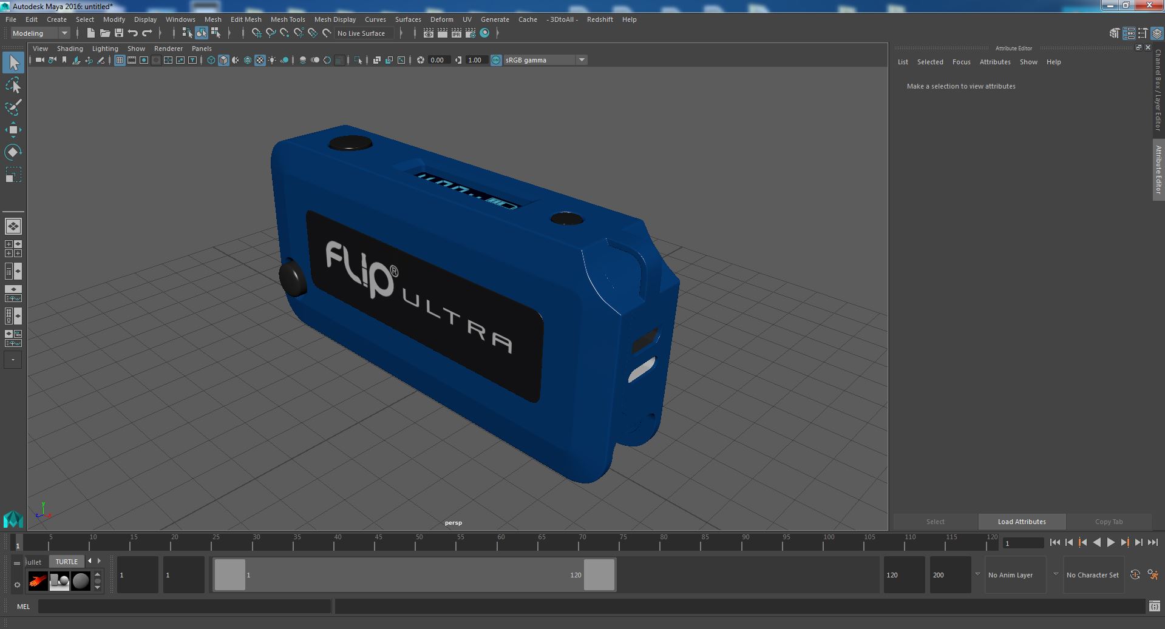Click frame 60 on the time slider

pyautogui.click(x=498, y=542)
